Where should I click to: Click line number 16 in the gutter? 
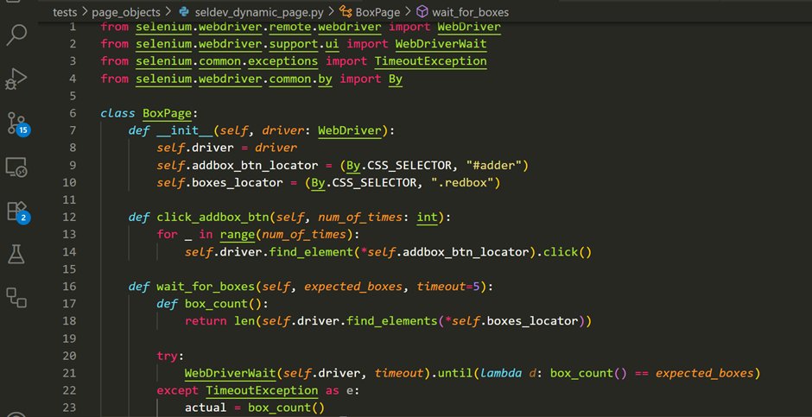click(69, 286)
